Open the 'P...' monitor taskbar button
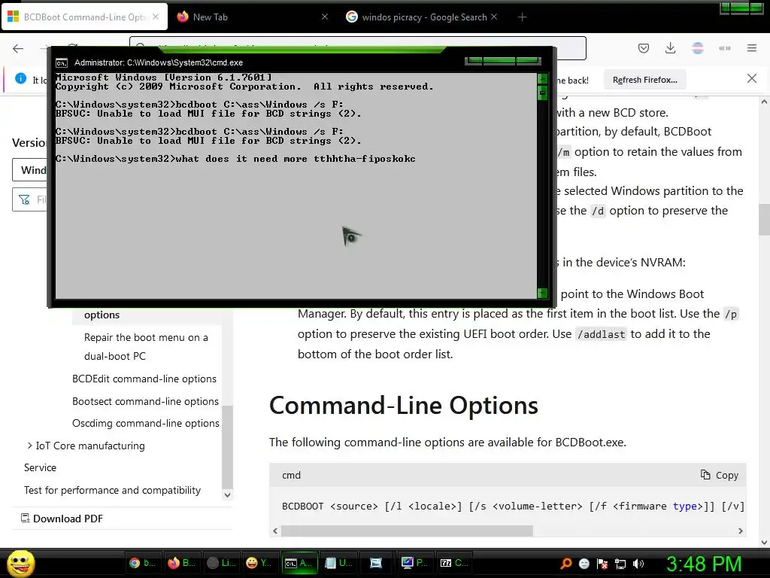Viewport: 770px width, 578px height. (x=415, y=563)
